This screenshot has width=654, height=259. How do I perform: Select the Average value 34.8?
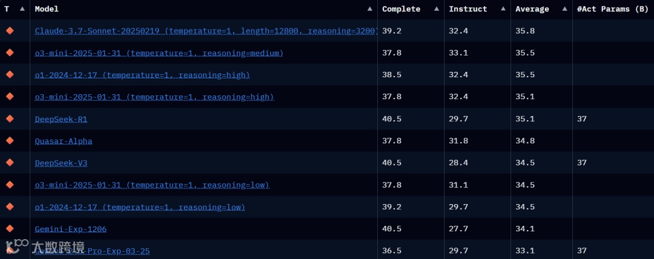coord(525,141)
